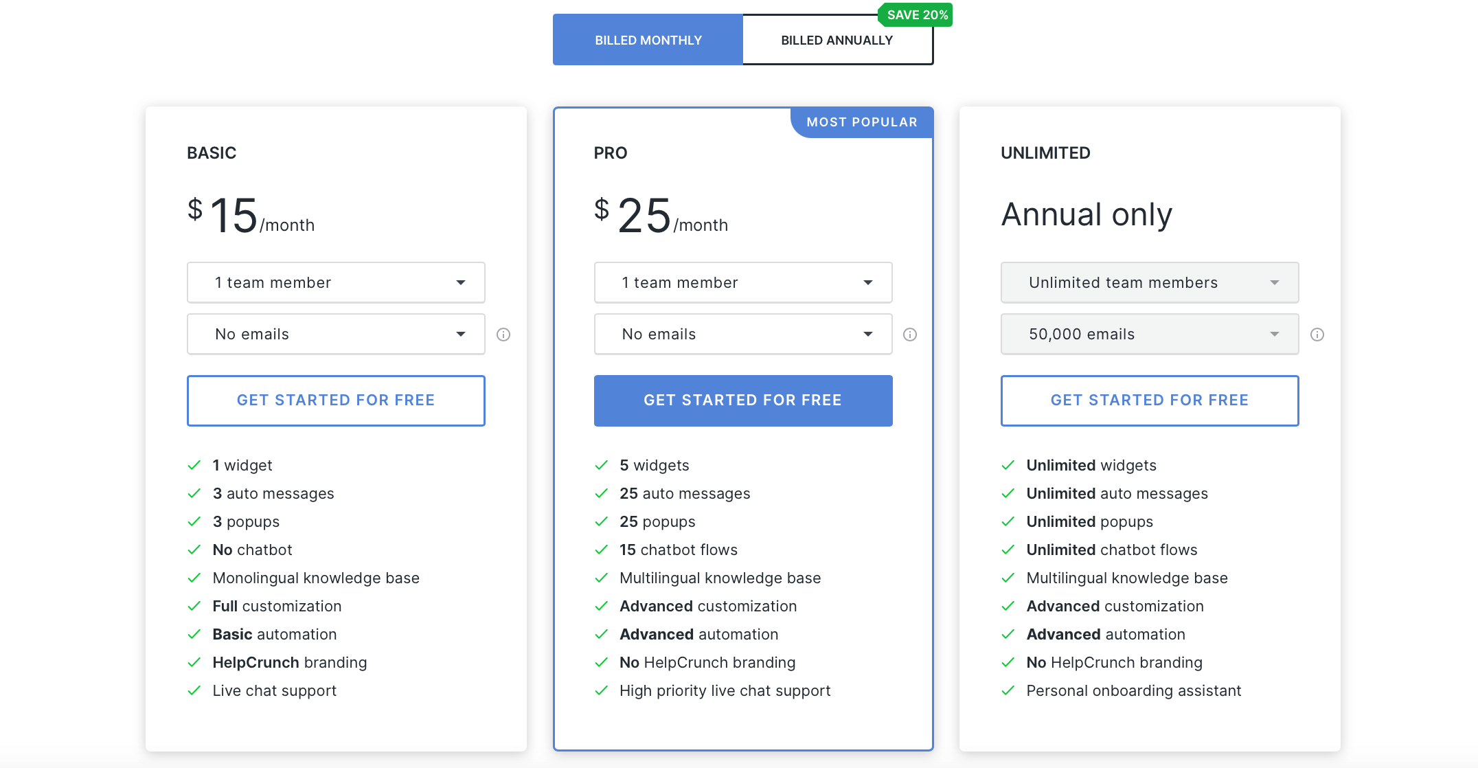Click checkmark beside Unlimited auto messages

1008,493
